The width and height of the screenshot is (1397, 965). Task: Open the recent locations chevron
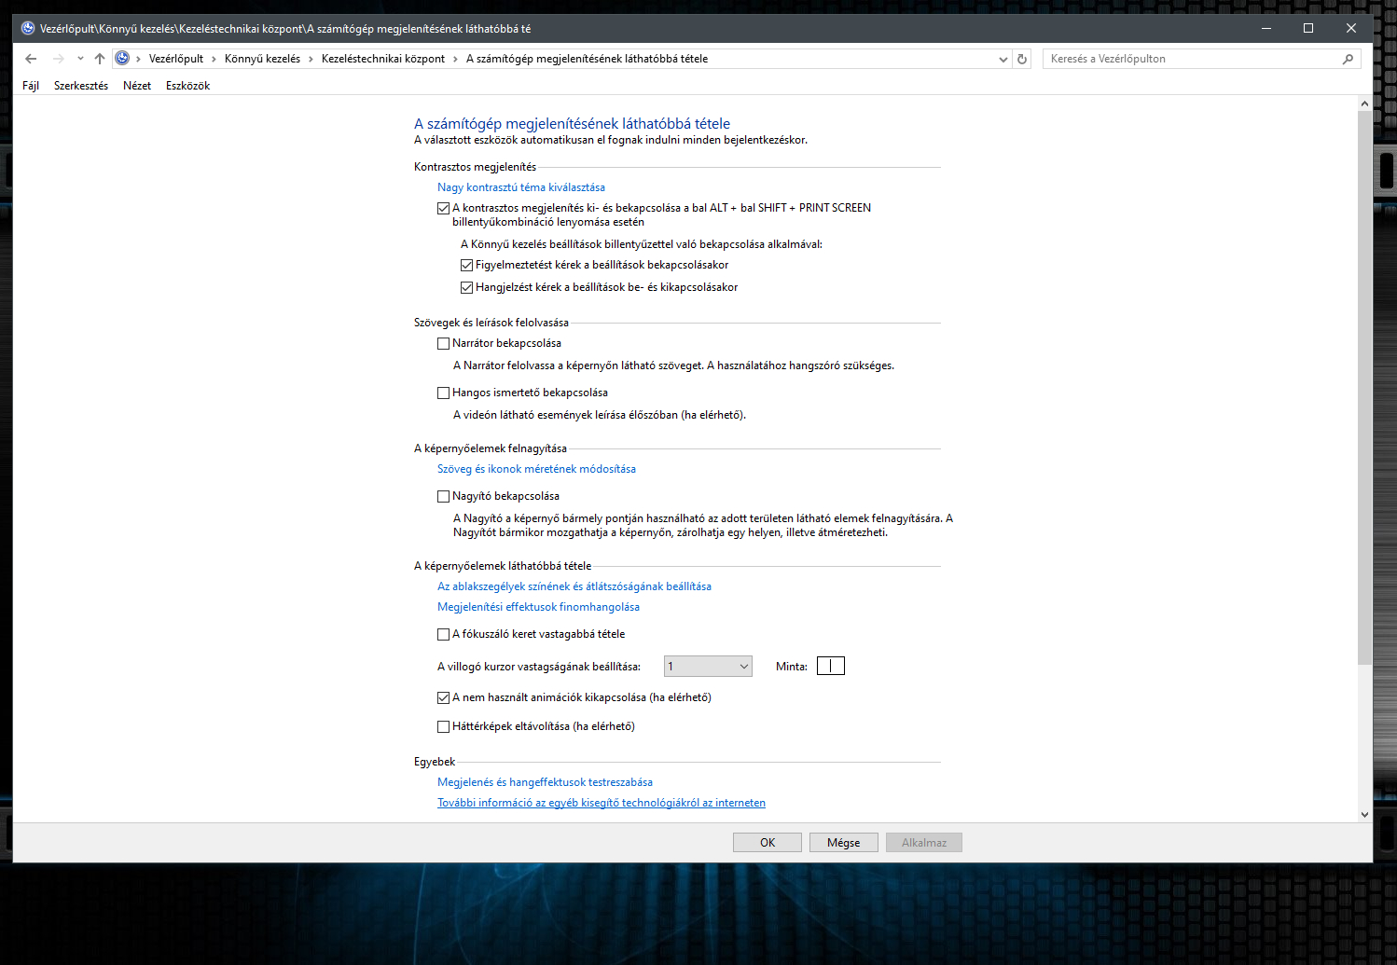click(x=80, y=59)
